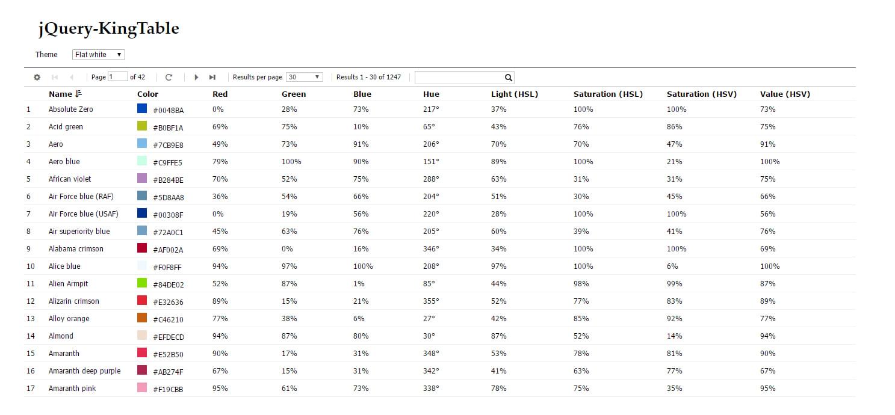Expand the Results per page dropdown

(x=305, y=77)
